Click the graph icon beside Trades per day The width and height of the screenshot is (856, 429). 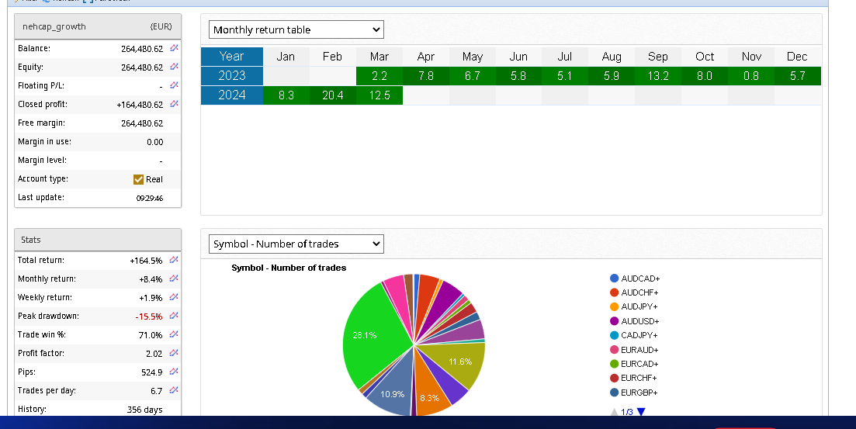(x=174, y=390)
